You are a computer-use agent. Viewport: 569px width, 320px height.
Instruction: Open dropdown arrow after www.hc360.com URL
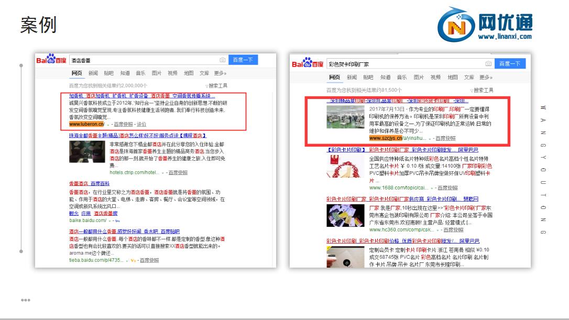[438, 230]
